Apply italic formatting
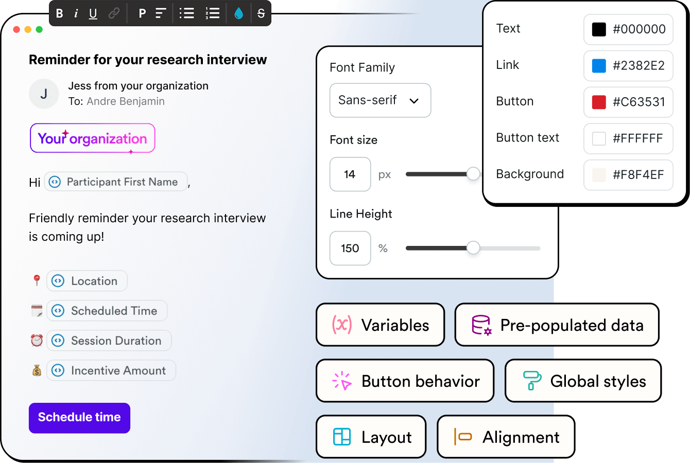Screen dimensions: 690x463 coord(76,13)
